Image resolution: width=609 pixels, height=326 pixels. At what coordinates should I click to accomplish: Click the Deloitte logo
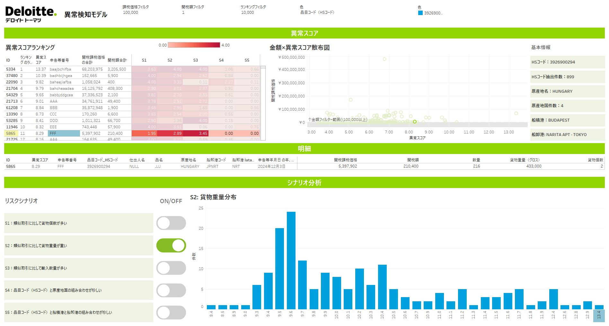point(31,14)
